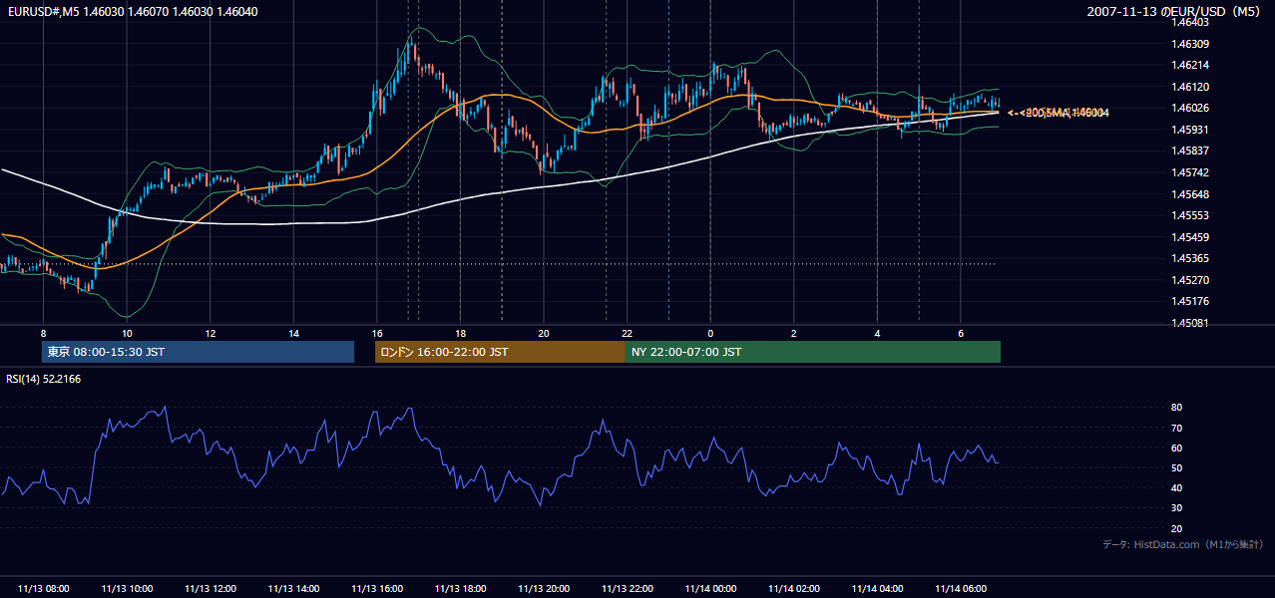Click hour label 18 under the price chart
Viewport: 1275px width, 598px height.
[460, 333]
